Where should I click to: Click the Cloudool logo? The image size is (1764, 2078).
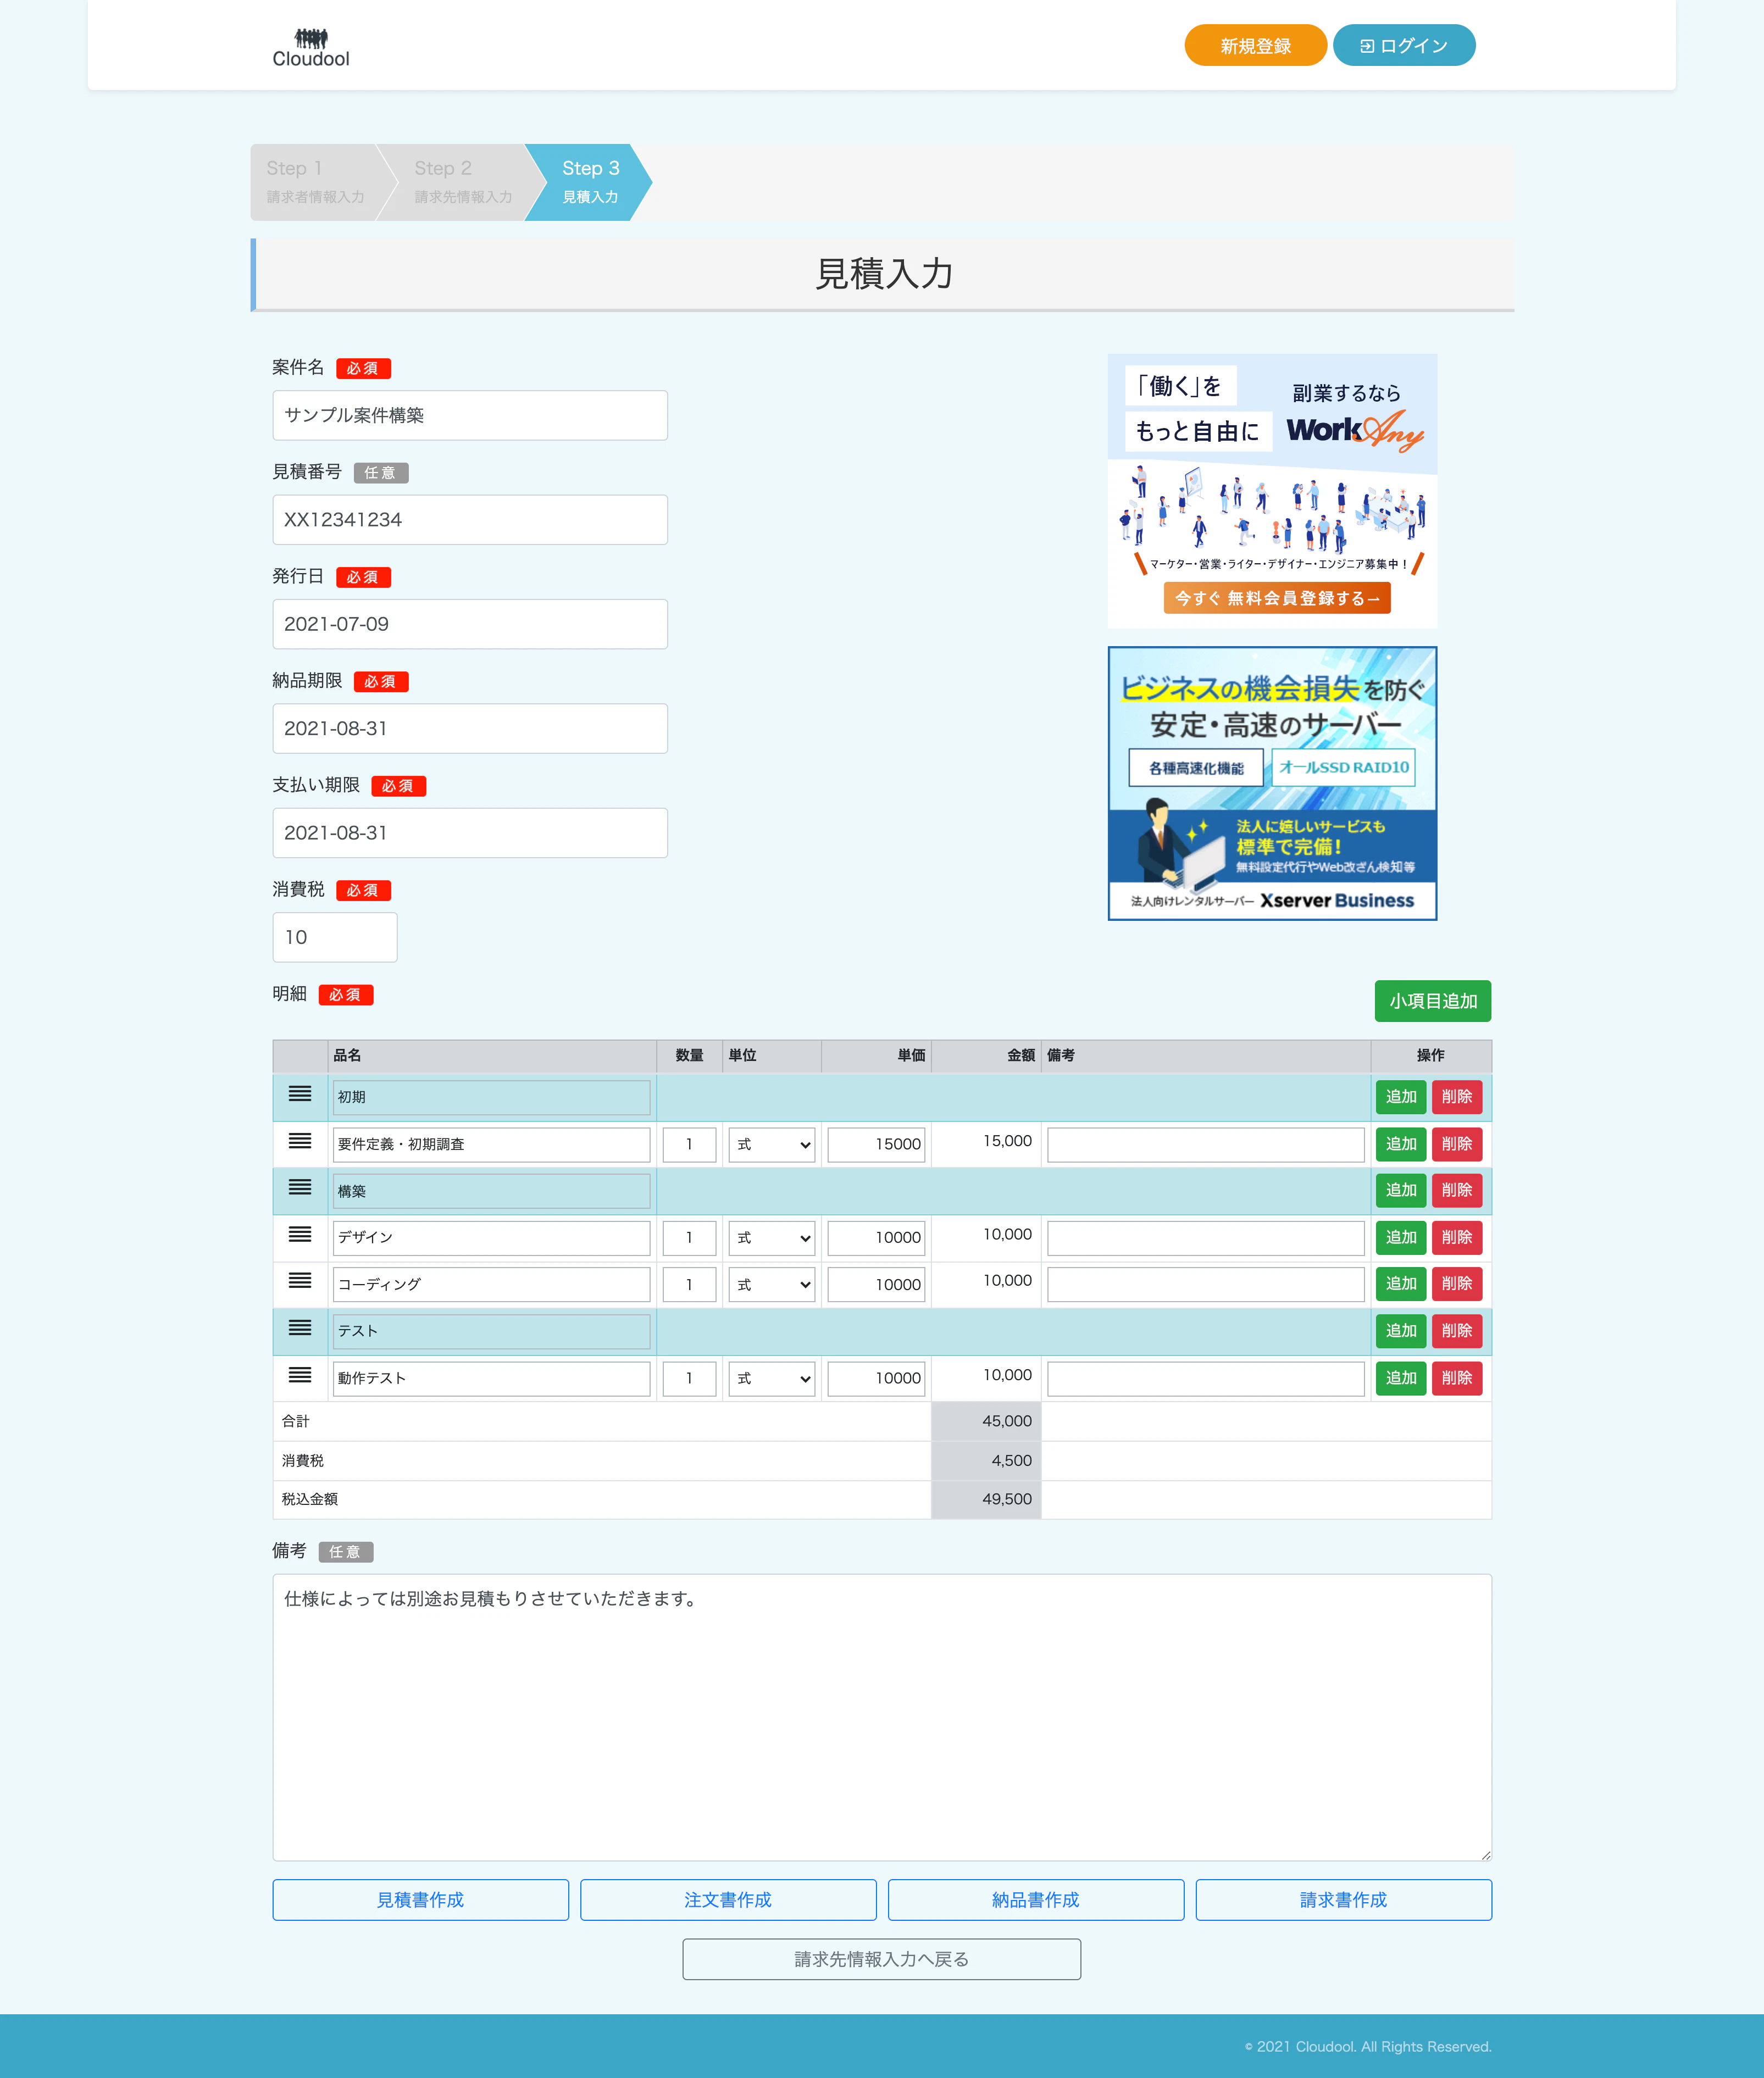(x=311, y=47)
